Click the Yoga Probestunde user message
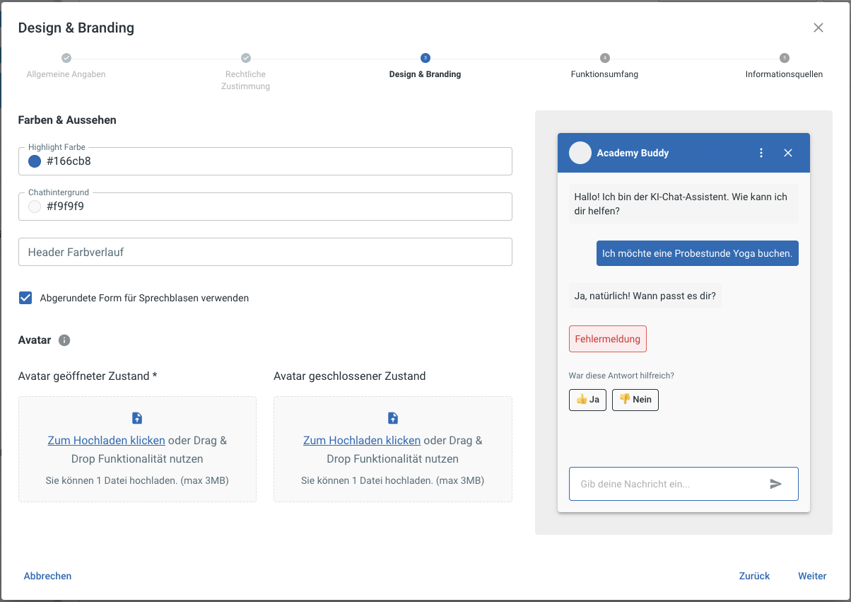 [x=698, y=253]
